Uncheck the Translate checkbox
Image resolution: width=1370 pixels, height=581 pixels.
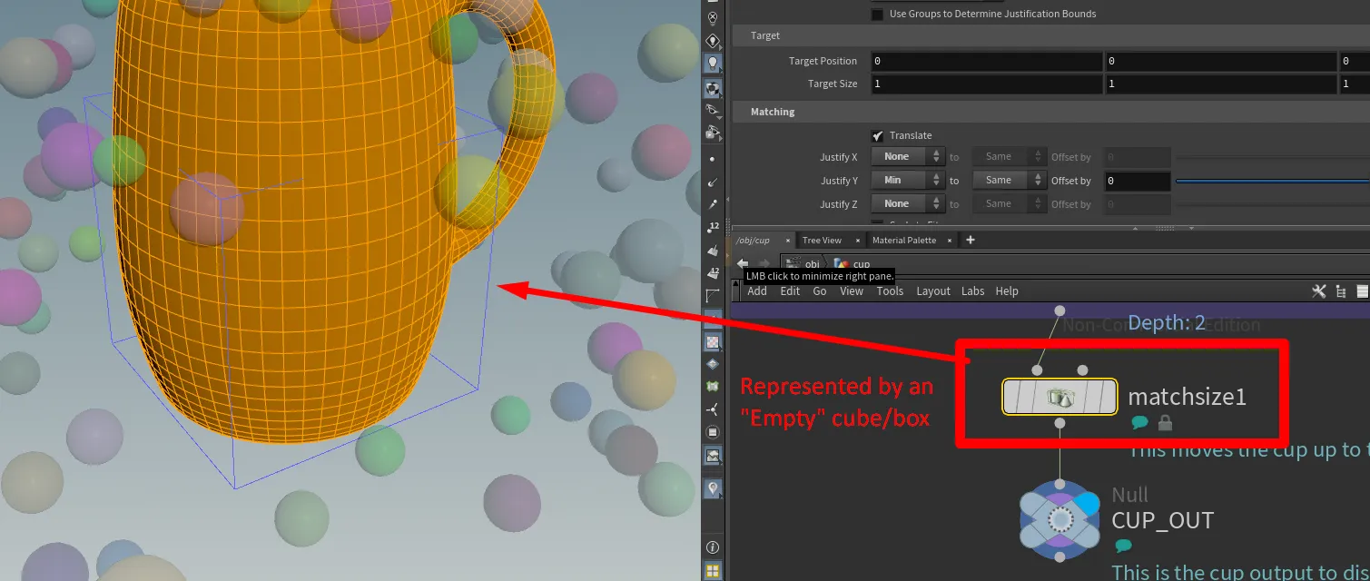(x=877, y=135)
